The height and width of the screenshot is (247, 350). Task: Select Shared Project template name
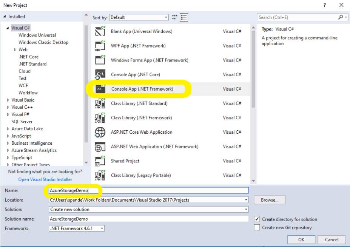point(125,161)
